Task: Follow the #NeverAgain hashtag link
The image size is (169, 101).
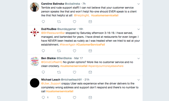Action: [x=68, y=45]
